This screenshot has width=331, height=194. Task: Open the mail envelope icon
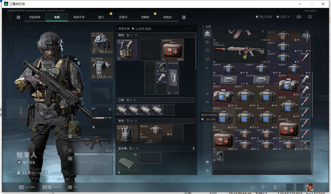(x=299, y=17)
